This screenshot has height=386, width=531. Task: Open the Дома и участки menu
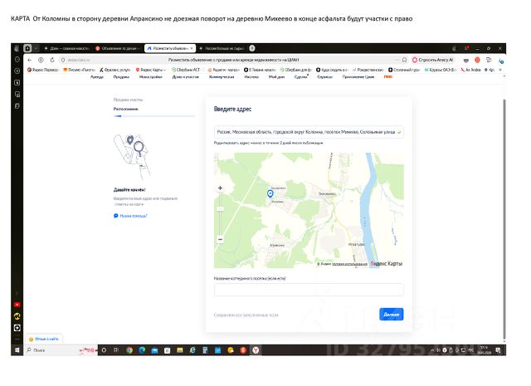pyautogui.click(x=186, y=77)
